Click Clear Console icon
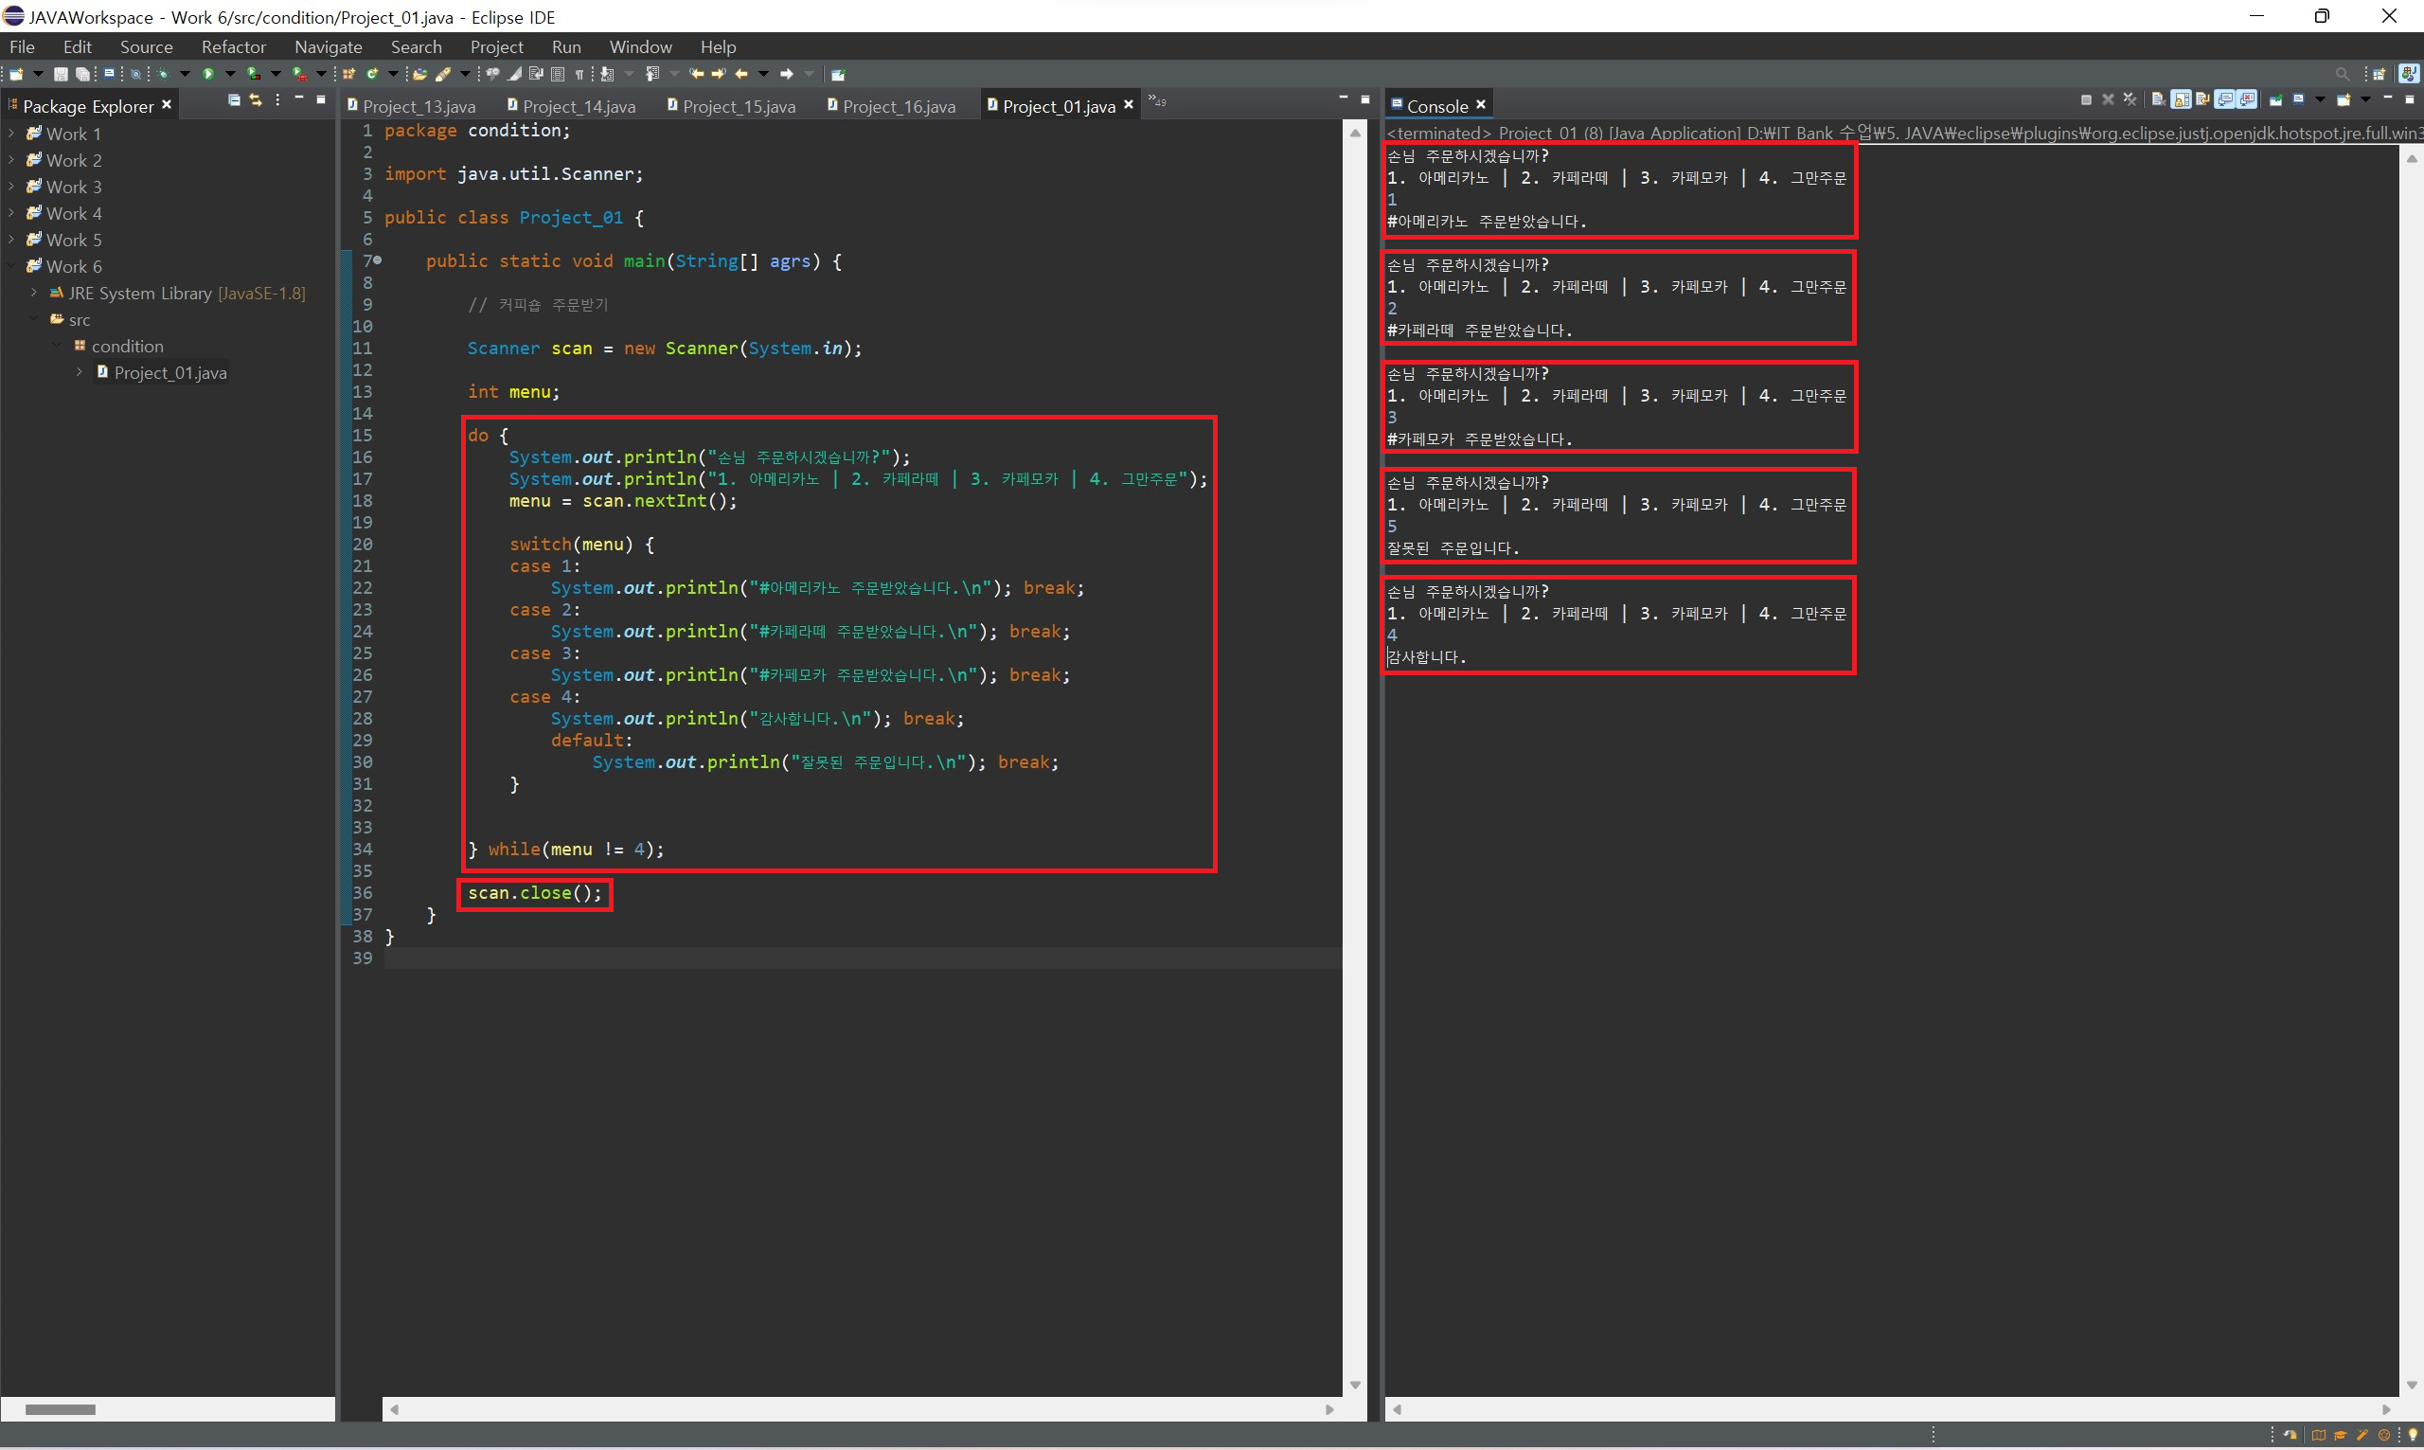 tap(2158, 99)
